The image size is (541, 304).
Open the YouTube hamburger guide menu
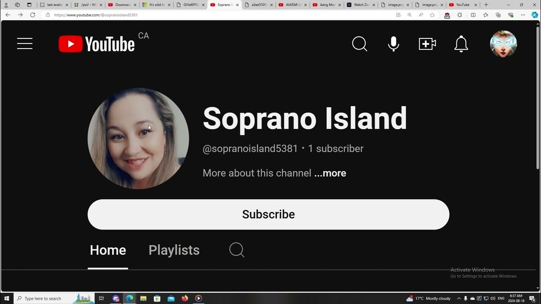click(25, 43)
